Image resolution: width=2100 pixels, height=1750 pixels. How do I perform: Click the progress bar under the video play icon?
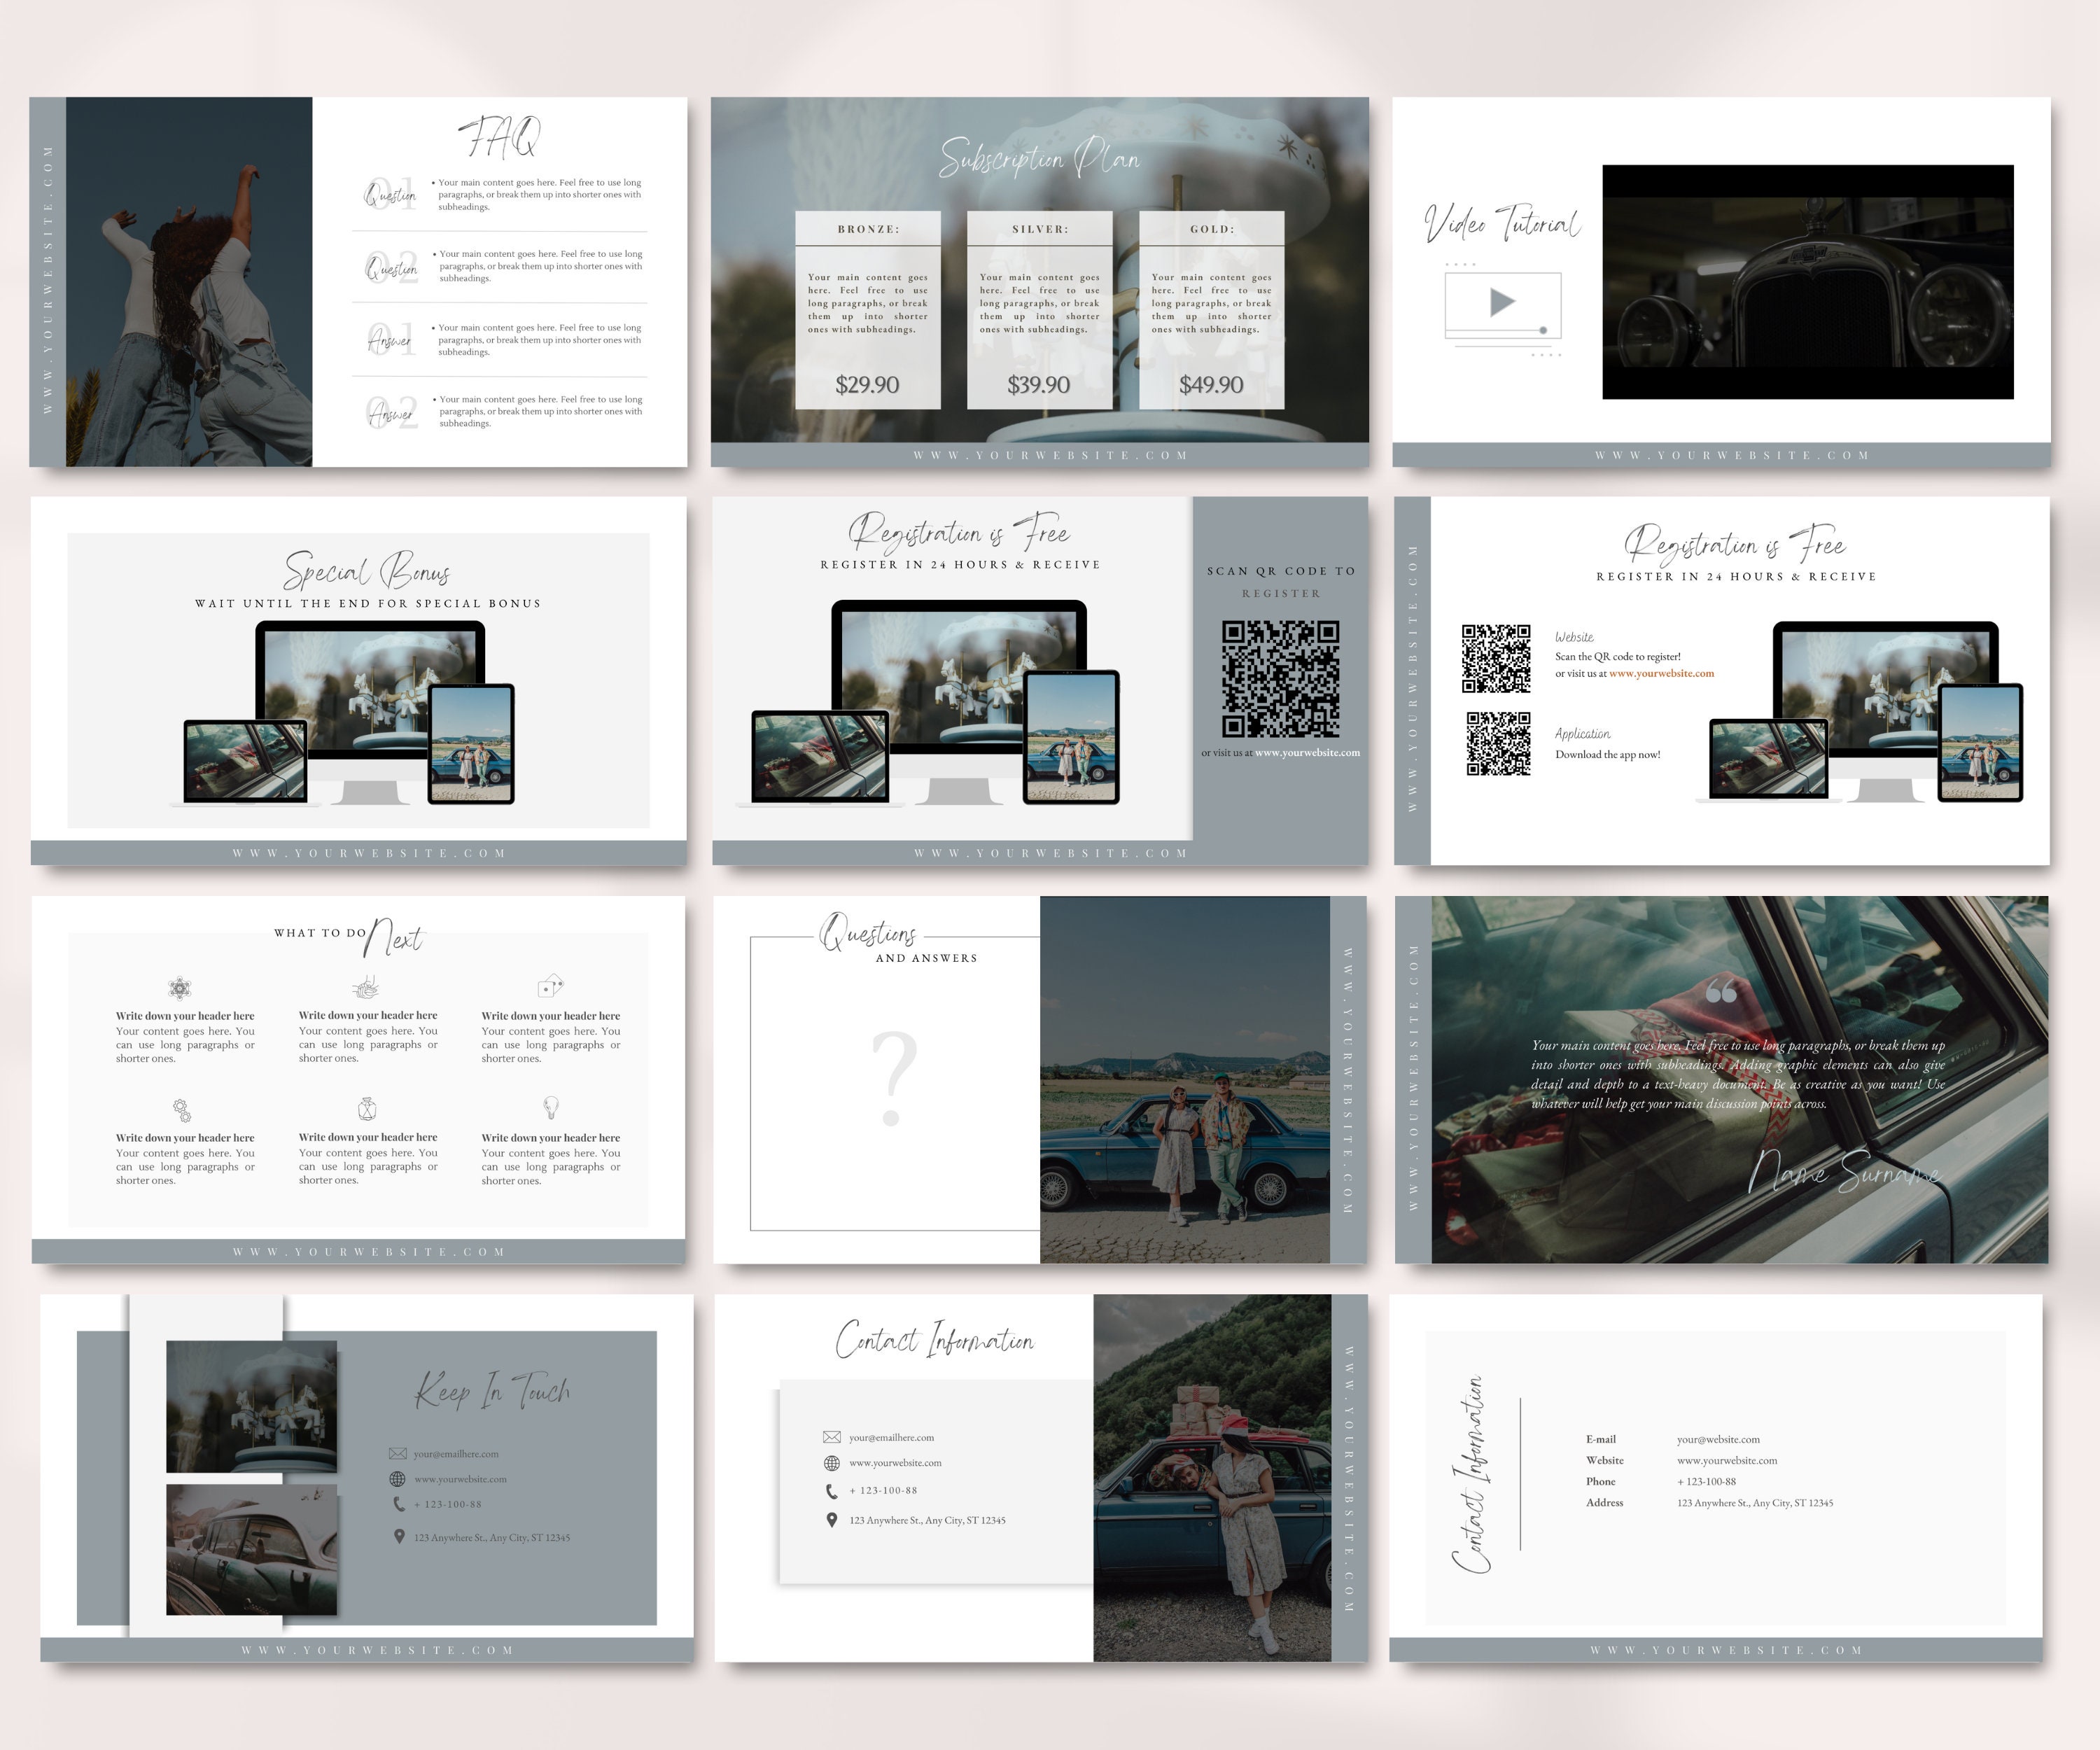point(1497,330)
